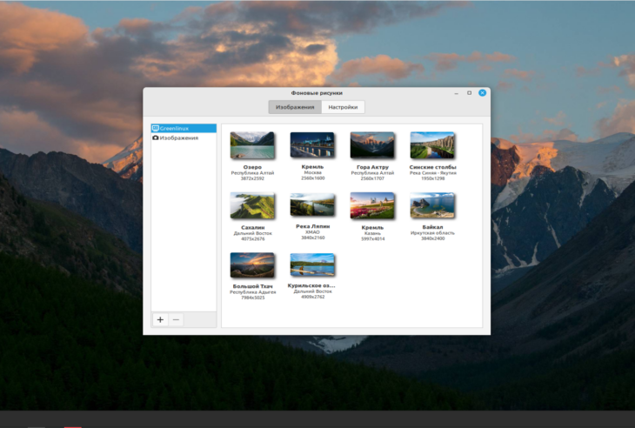Image resolution: width=635 pixels, height=428 pixels.
Task: Select the Гора Актру wallpaper
Action: [372, 145]
